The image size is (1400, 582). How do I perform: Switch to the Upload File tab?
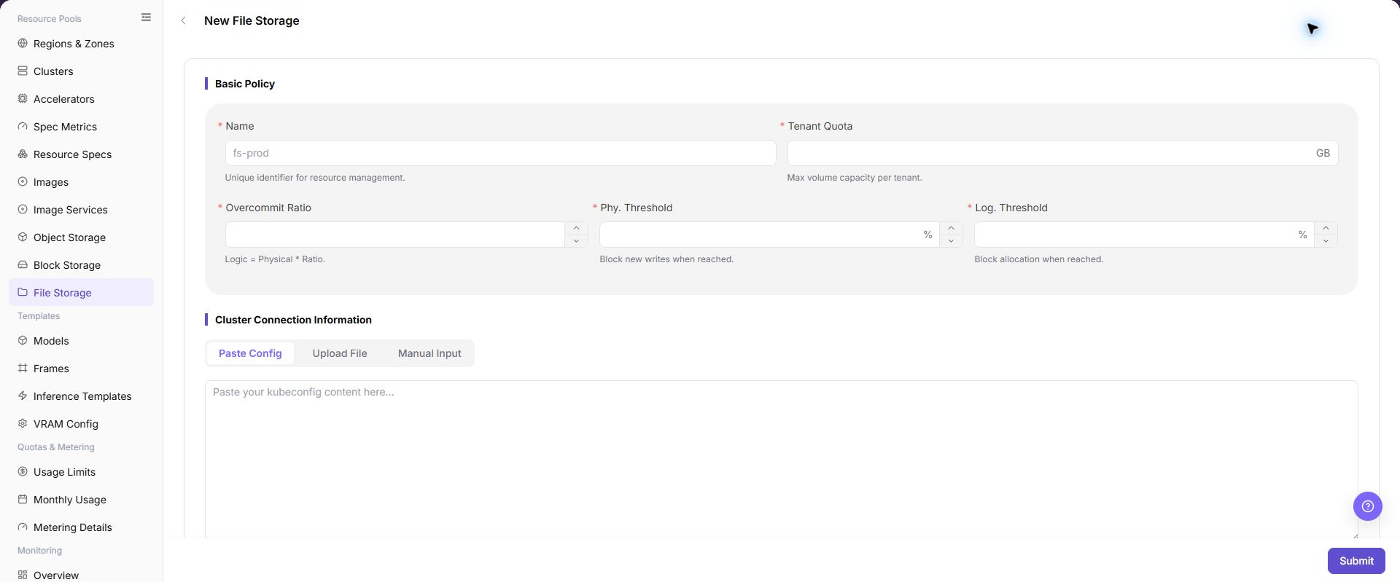pos(340,353)
